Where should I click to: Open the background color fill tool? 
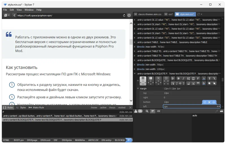[204, 83]
